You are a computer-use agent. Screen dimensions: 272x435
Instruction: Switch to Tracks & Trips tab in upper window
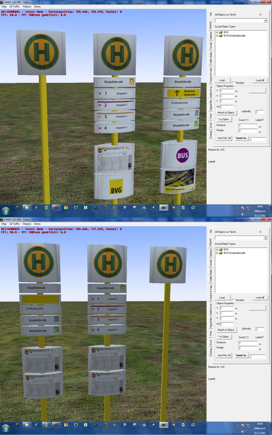pos(211,75)
